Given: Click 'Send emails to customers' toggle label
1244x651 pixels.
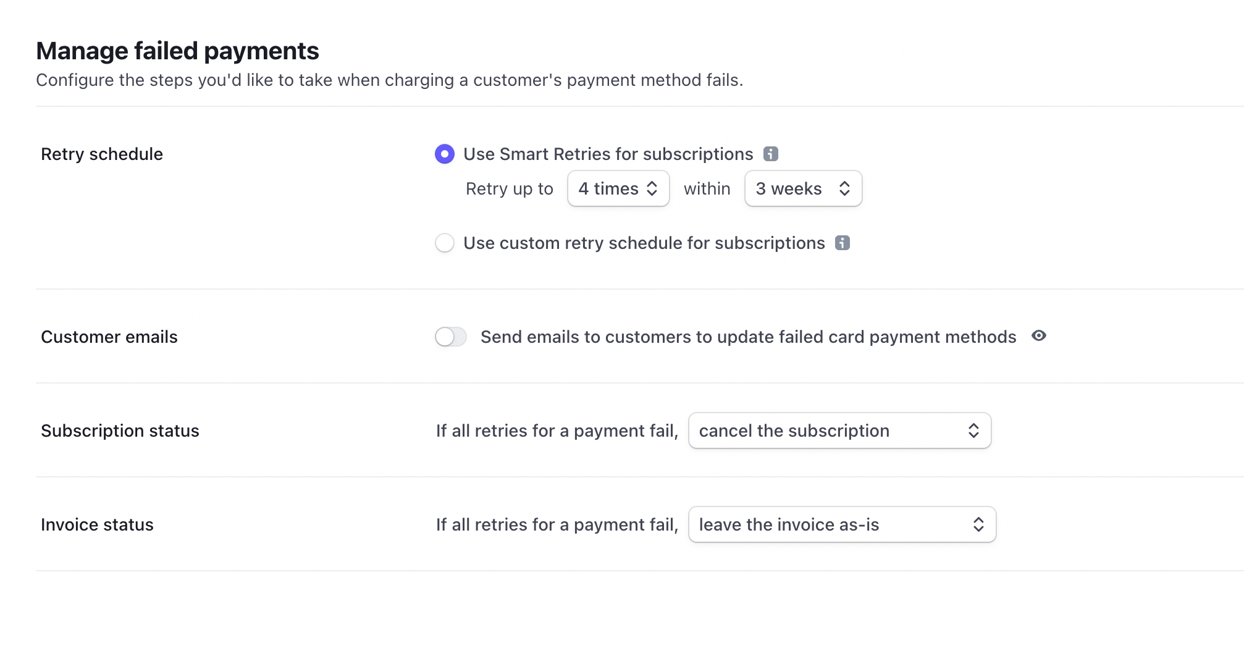Looking at the screenshot, I should pyautogui.click(x=748, y=337).
